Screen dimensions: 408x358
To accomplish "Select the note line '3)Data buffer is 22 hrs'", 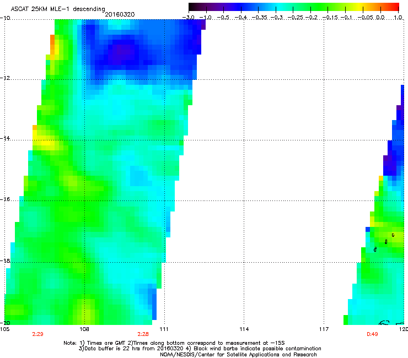I will (200, 349).
